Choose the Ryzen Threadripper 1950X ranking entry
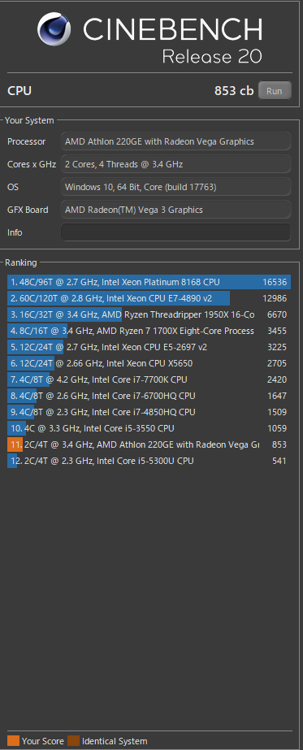 click(149, 314)
